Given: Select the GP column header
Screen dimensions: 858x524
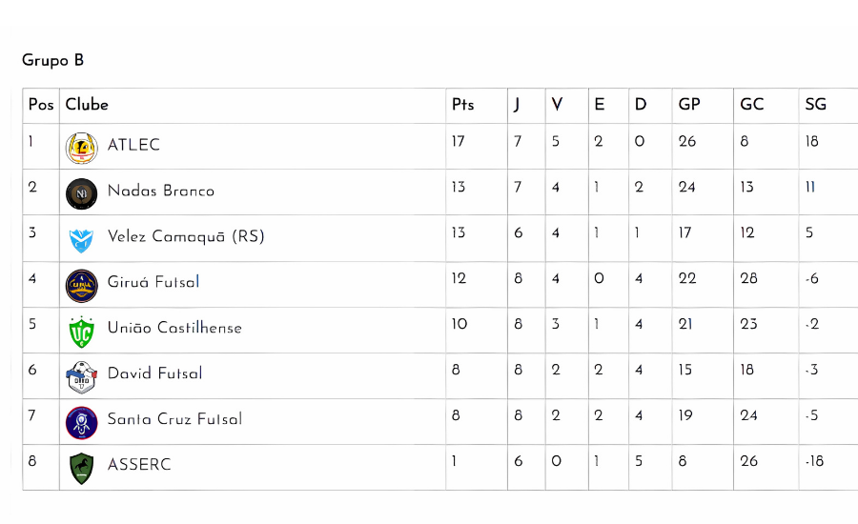Looking at the screenshot, I should 689,105.
